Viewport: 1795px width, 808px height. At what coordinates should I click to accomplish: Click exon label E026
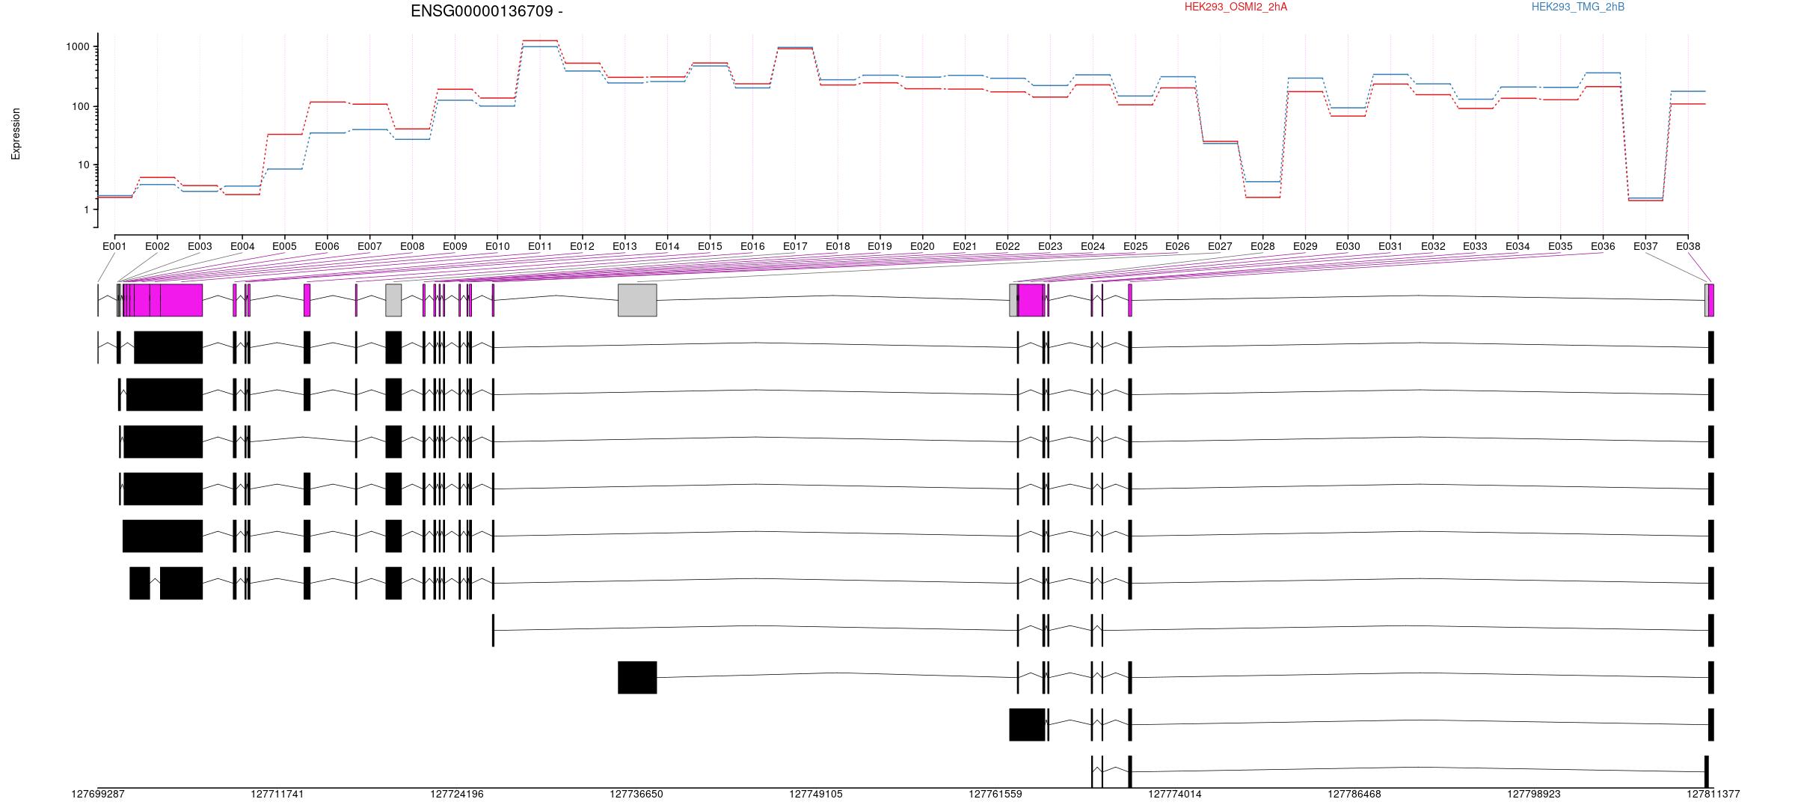tap(1177, 246)
